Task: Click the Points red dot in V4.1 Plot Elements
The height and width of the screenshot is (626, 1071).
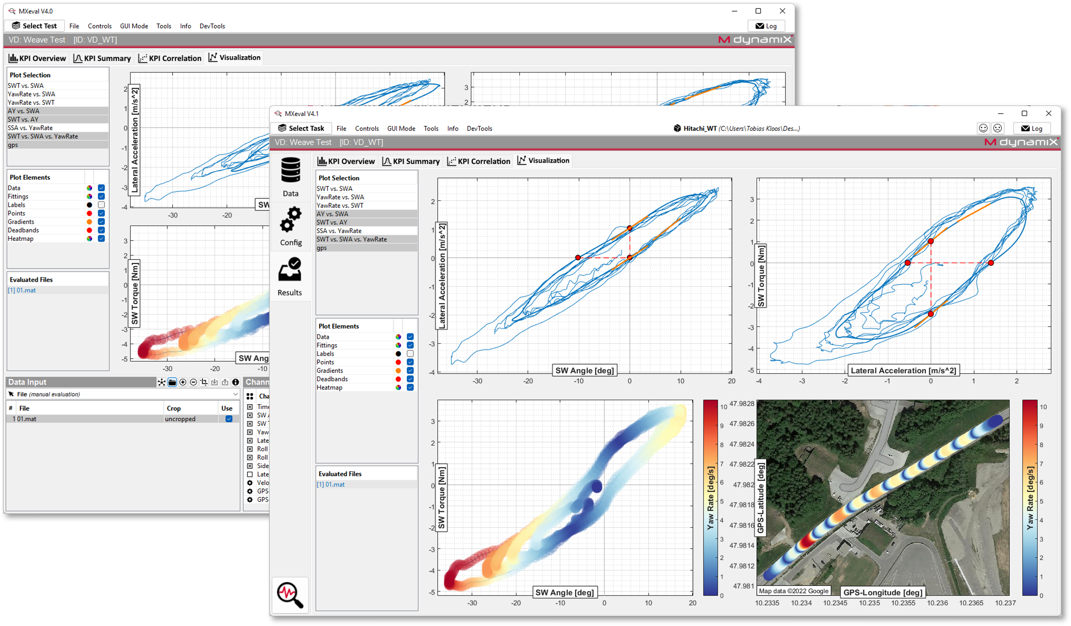Action: pos(398,362)
